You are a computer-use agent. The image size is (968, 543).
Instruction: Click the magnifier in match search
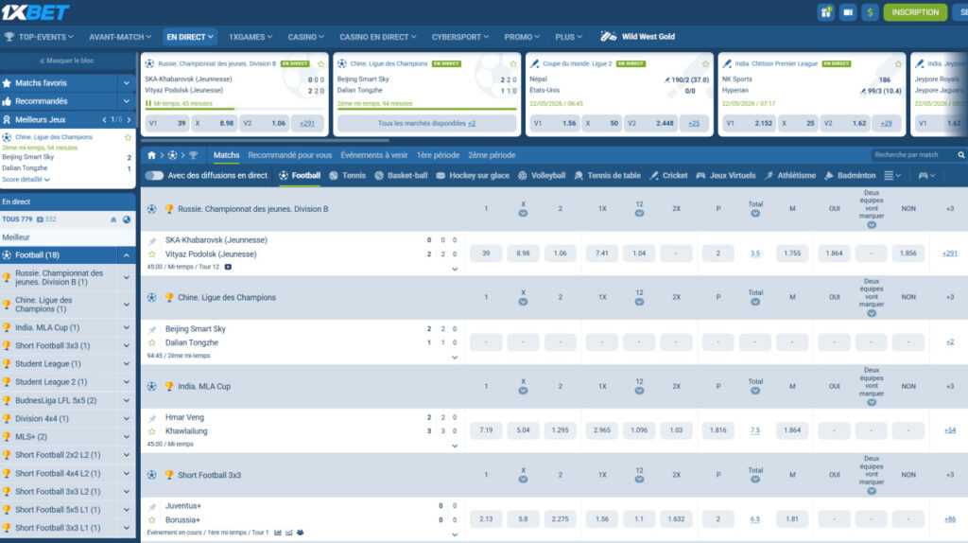point(961,155)
